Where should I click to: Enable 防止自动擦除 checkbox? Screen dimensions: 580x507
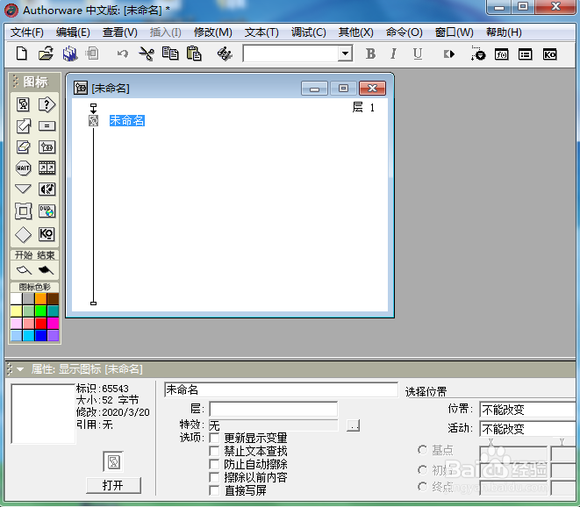tap(214, 464)
